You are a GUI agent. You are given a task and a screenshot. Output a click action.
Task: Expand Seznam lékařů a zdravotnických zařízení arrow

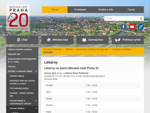(x=36, y=101)
